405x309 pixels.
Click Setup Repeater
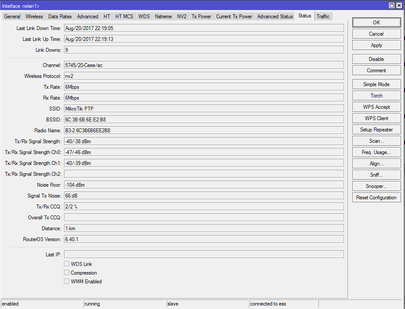click(x=376, y=129)
